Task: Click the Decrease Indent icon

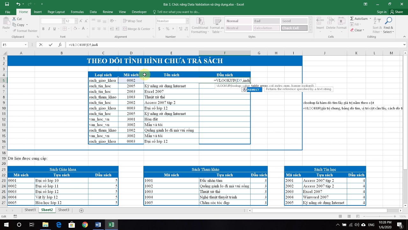Action: [x=112, y=29]
